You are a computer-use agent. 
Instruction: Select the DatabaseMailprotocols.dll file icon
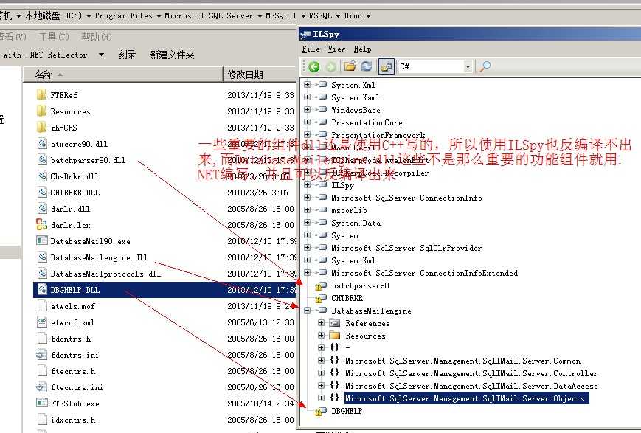tap(42, 274)
